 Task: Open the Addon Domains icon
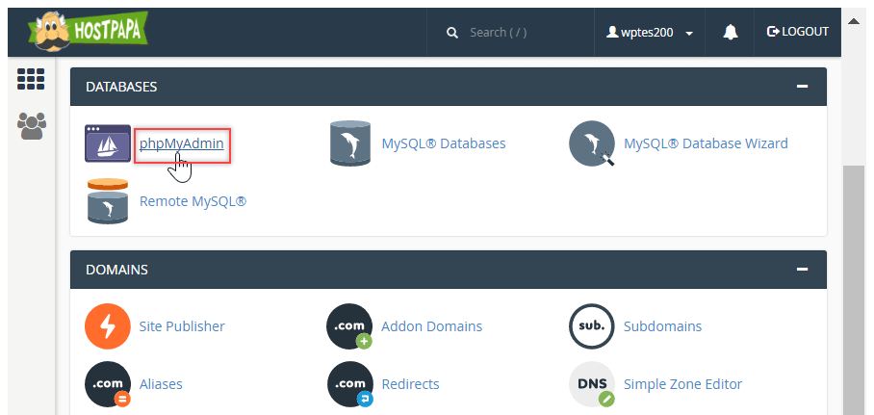click(x=349, y=326)
